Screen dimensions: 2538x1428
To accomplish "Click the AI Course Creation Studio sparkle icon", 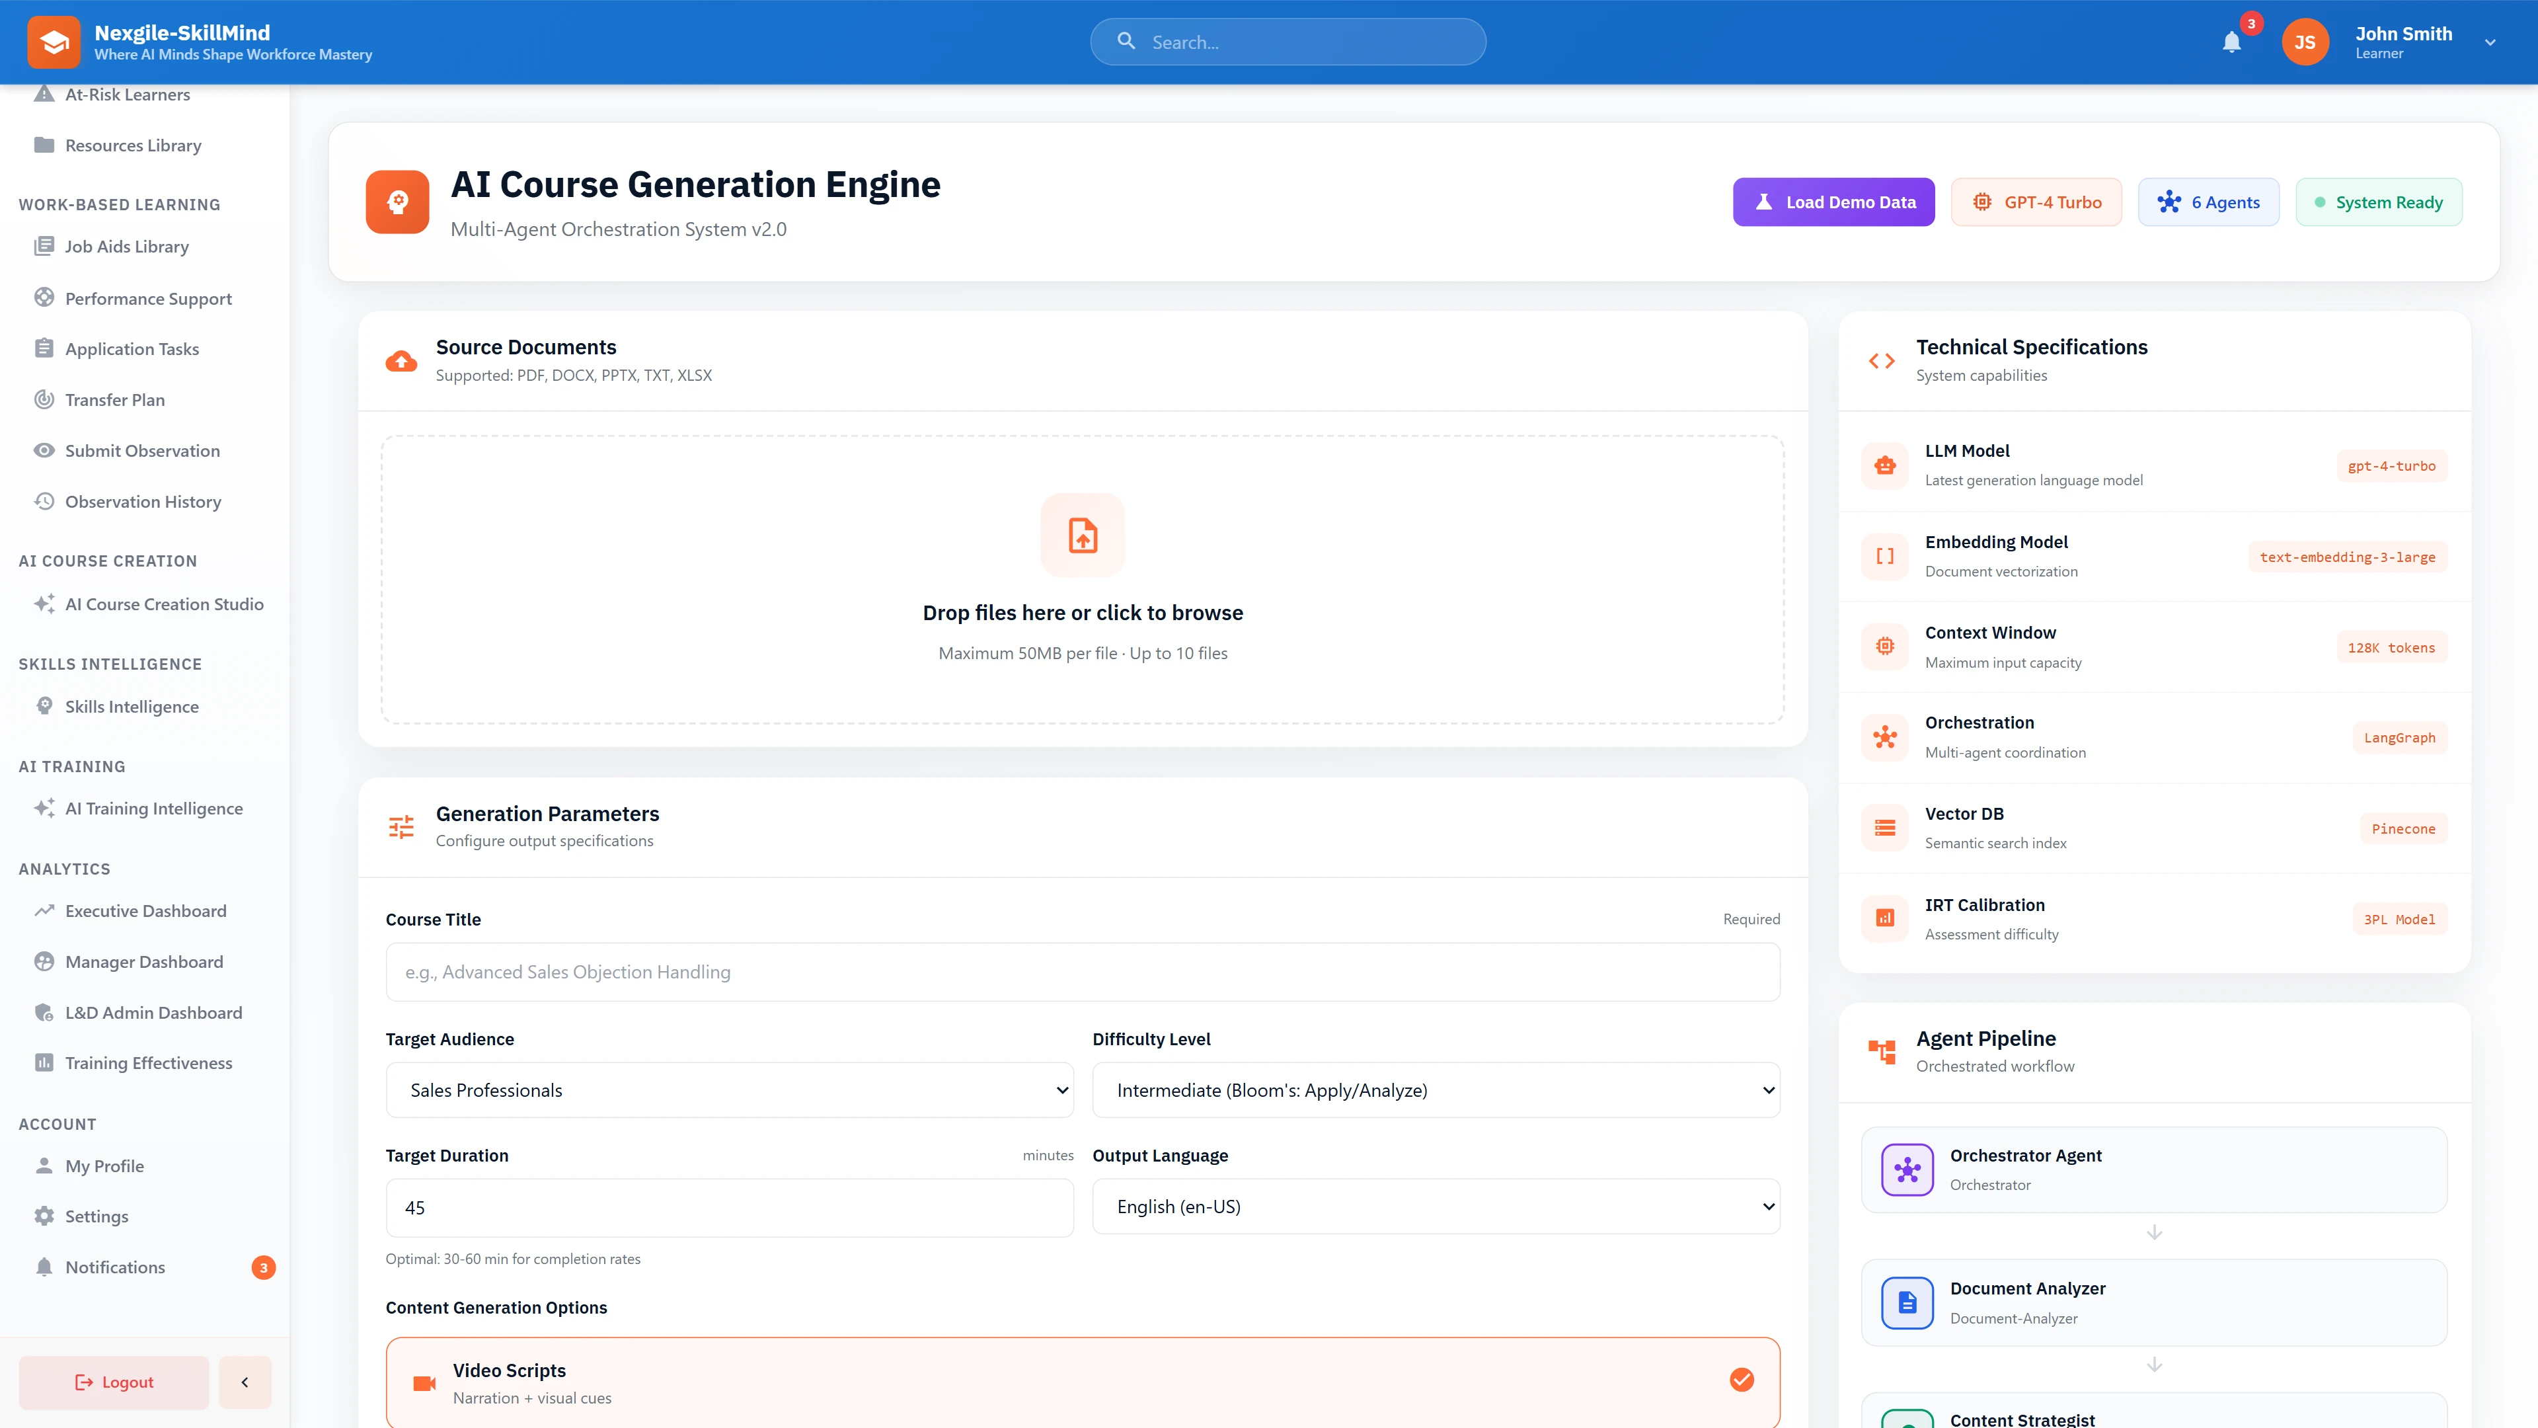I will pos(44,604).
